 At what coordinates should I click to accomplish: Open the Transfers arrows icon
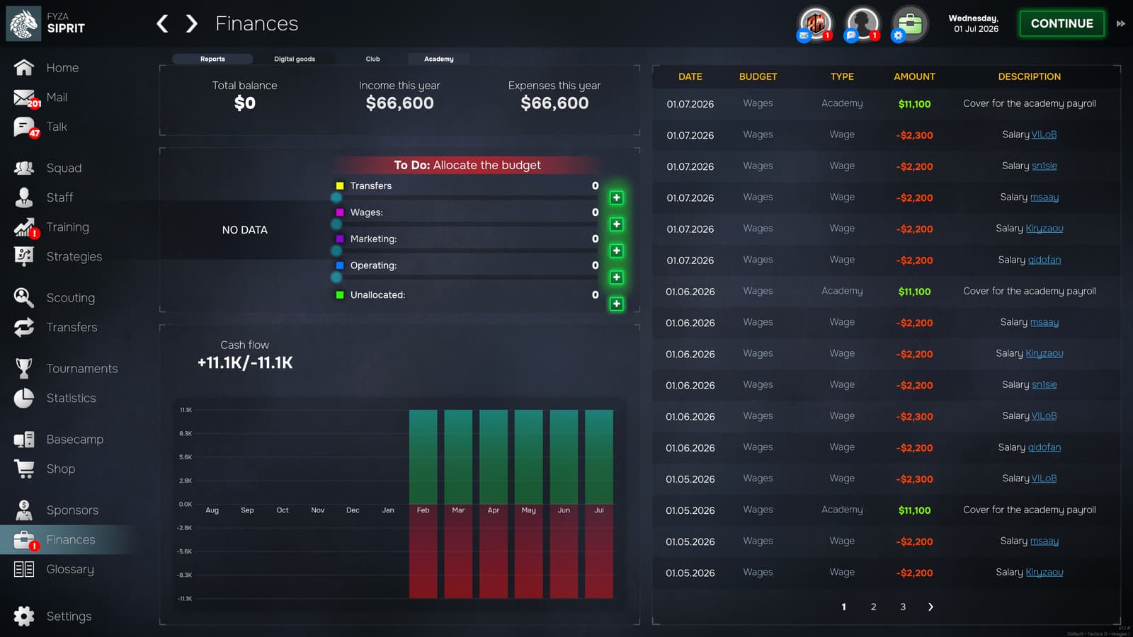click(x=24, y=327)
